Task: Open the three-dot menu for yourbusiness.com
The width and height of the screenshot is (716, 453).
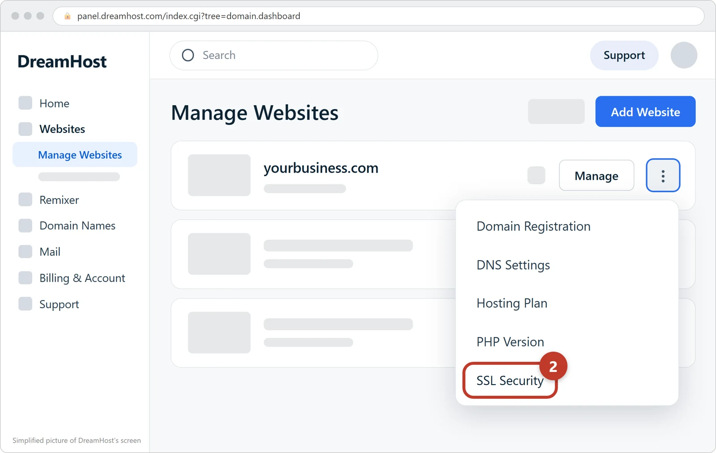Action: click(663, 175)
